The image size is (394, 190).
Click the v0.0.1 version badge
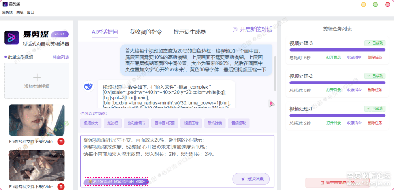click(60, 34)
